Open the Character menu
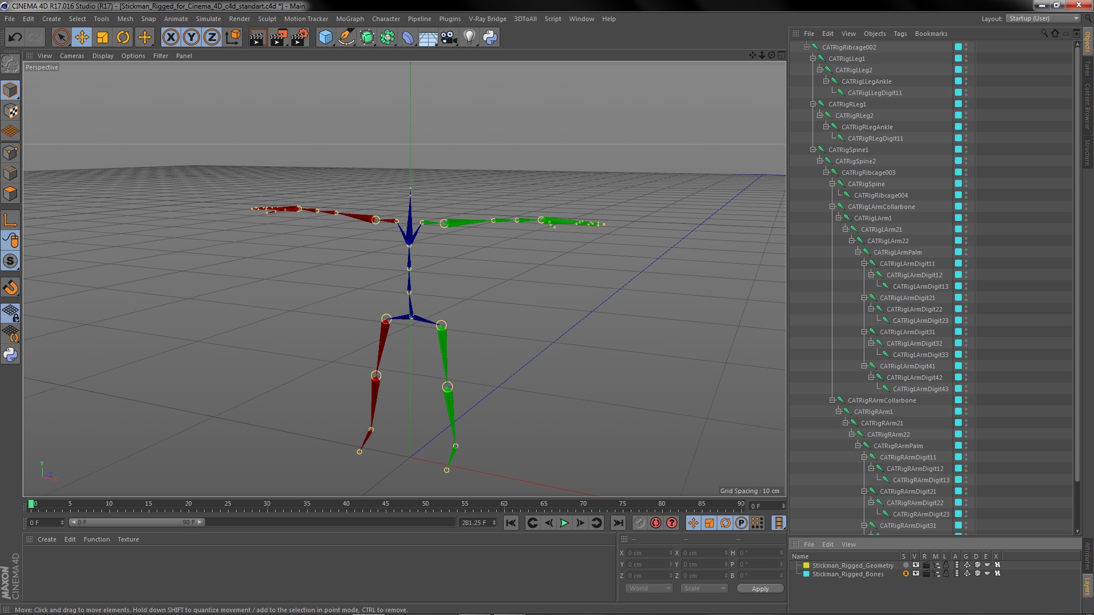The height and width of the screenshot is (615, 1094). pos(386,19)
